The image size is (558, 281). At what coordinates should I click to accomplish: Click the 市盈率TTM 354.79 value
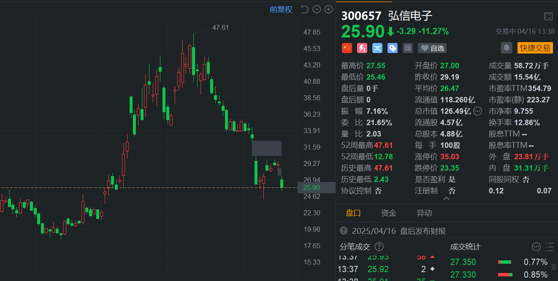539,88
